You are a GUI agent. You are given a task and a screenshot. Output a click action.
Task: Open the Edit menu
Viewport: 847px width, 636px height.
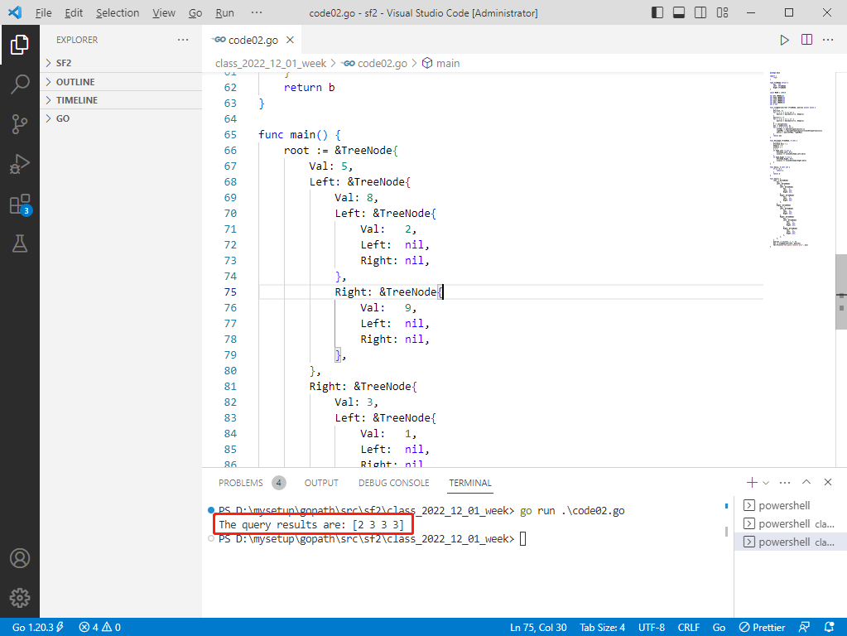pyautogui.click(x=74, y=12)
